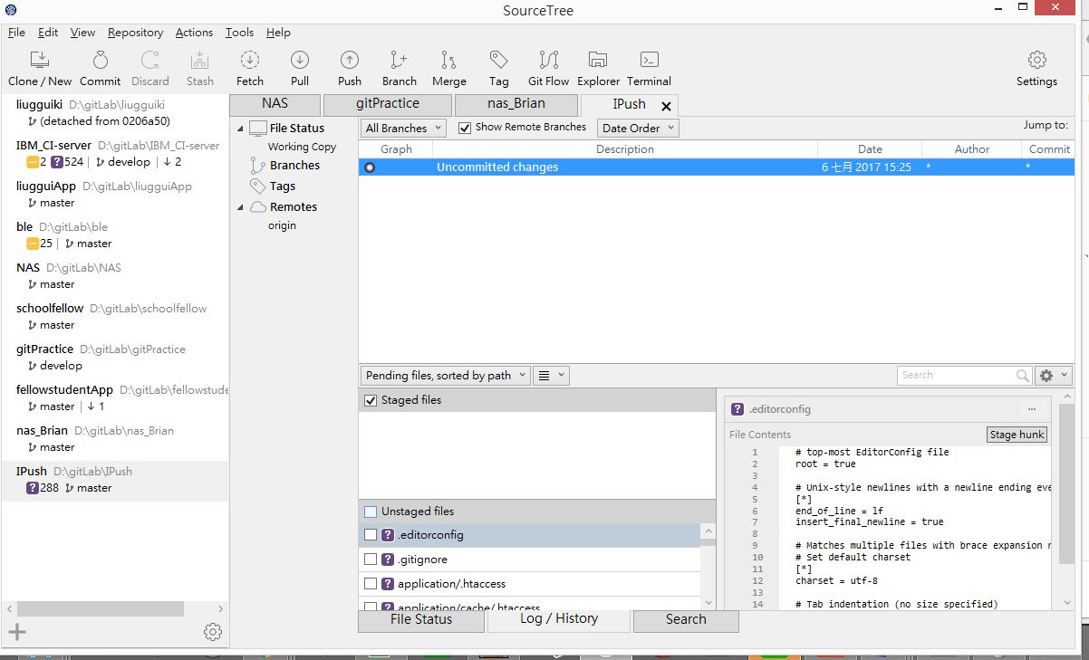This screenshot has height=660, width=1089.
Task: Toggle the Staged files checkbox
Action: coord(371,400)
